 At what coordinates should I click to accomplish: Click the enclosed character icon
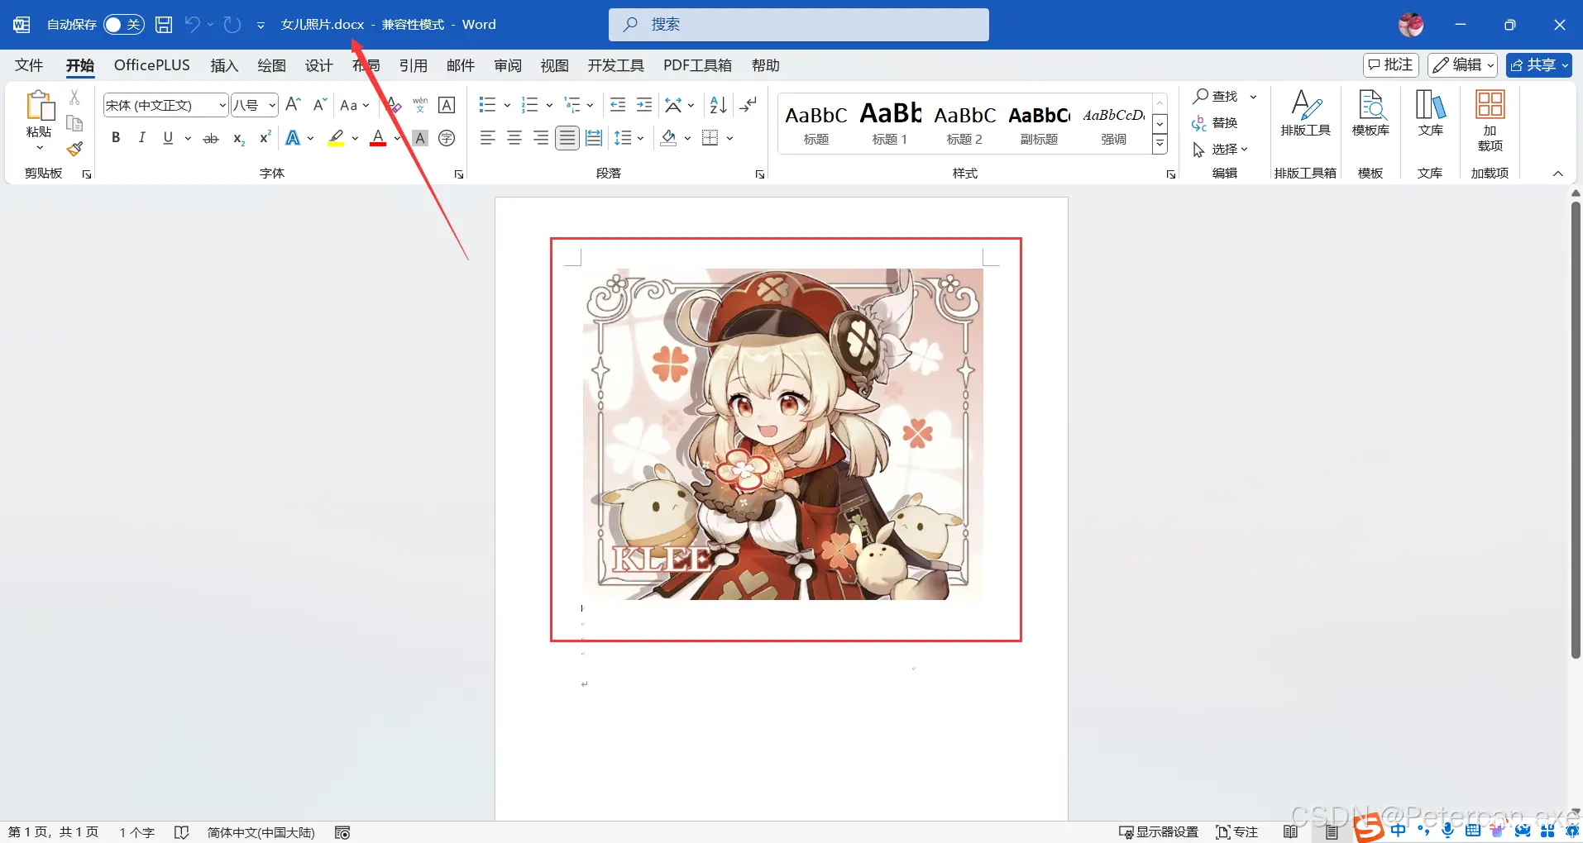click(447, 138)
